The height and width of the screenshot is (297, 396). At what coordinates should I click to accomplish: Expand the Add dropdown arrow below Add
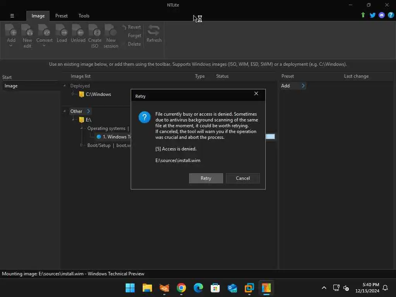pyautogui.click(x=11, y=46)
